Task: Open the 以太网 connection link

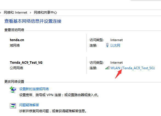Action: pyautogui.click(x=115, y=45)
